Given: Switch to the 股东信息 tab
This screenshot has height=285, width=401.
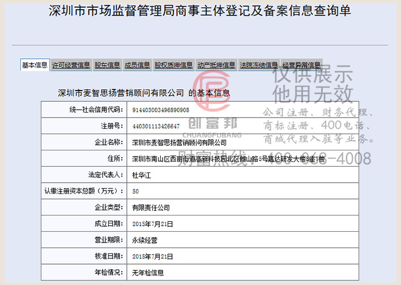Looking at the screenshot, I should coord(108,66).
